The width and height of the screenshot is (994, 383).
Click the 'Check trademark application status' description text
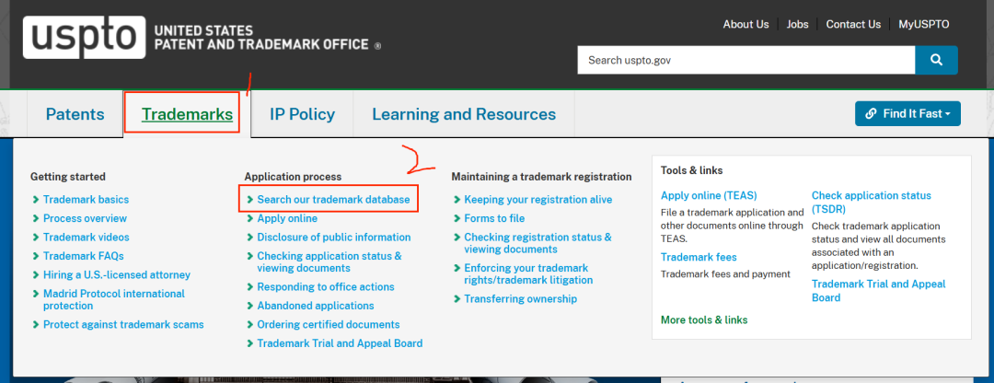879,246
